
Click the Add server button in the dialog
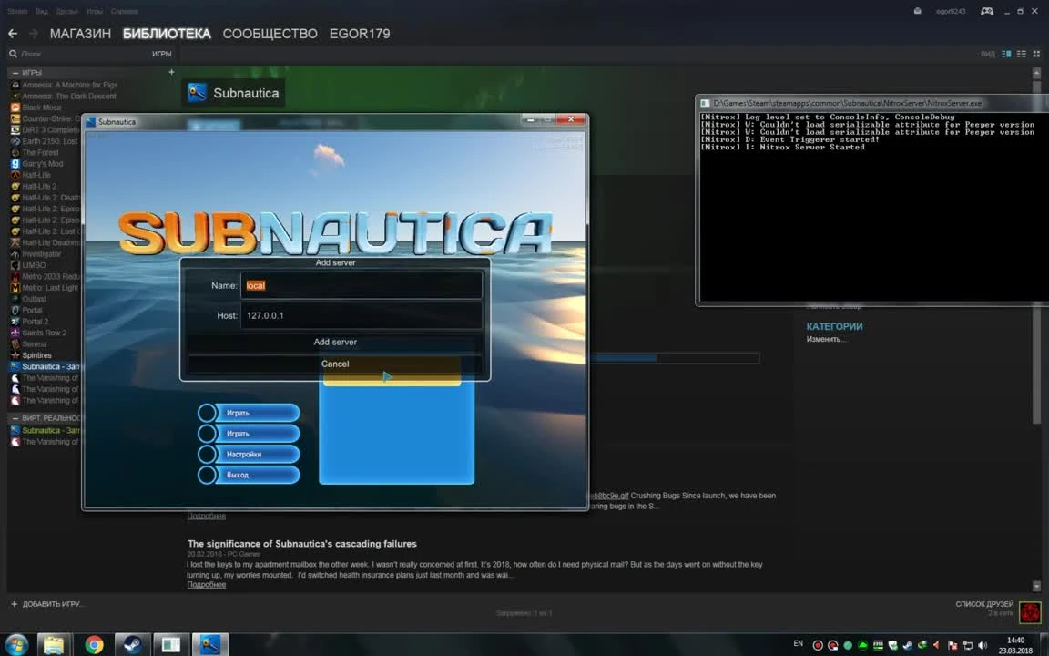click(335, 342)
